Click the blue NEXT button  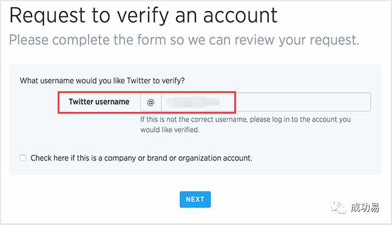pos(195,199)
